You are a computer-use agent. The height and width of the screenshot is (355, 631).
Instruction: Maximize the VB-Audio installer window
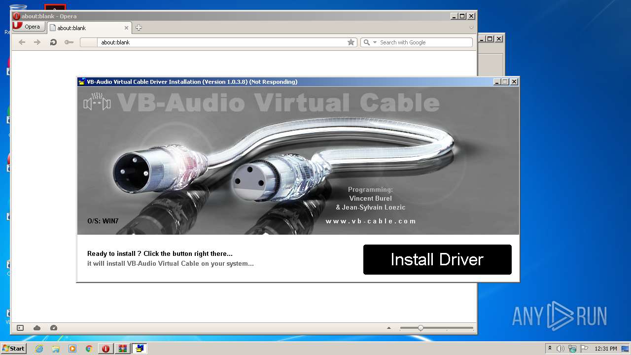click(x=505, y=82)
